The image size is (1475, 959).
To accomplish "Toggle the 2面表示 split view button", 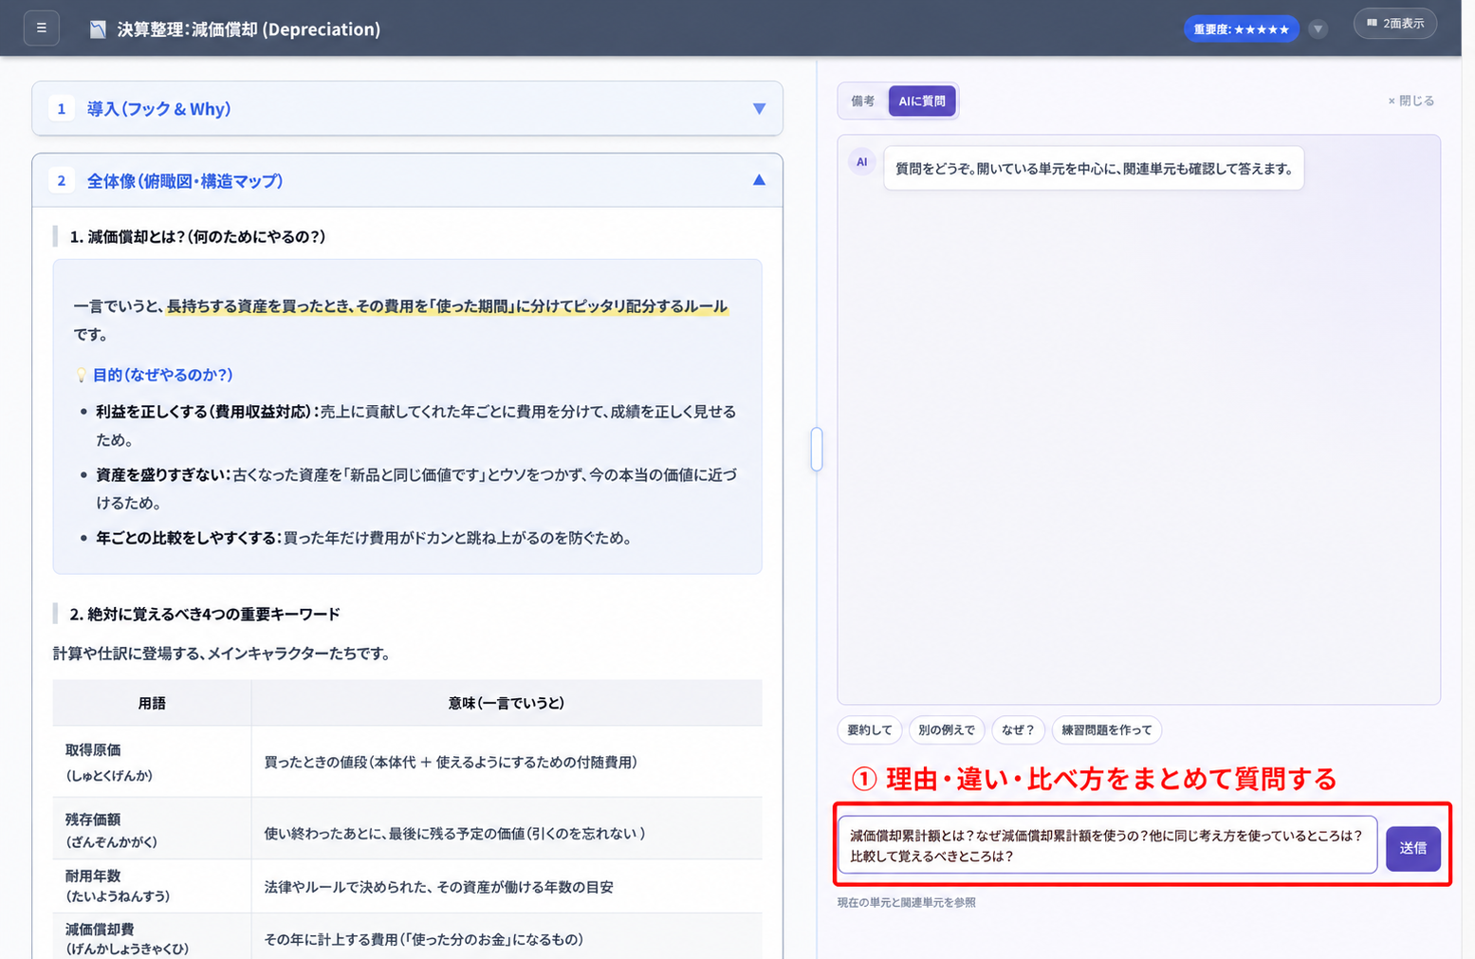I will (1394, 23).
